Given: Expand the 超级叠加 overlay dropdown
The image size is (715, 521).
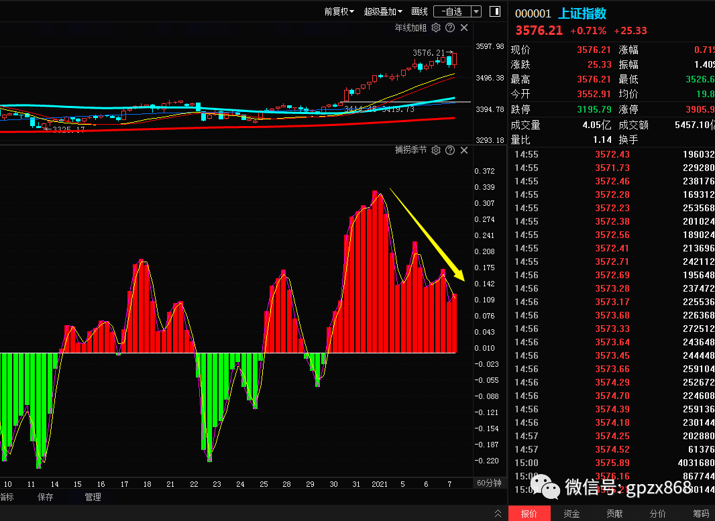Looking at the screenshot, I should pos(382,11).
